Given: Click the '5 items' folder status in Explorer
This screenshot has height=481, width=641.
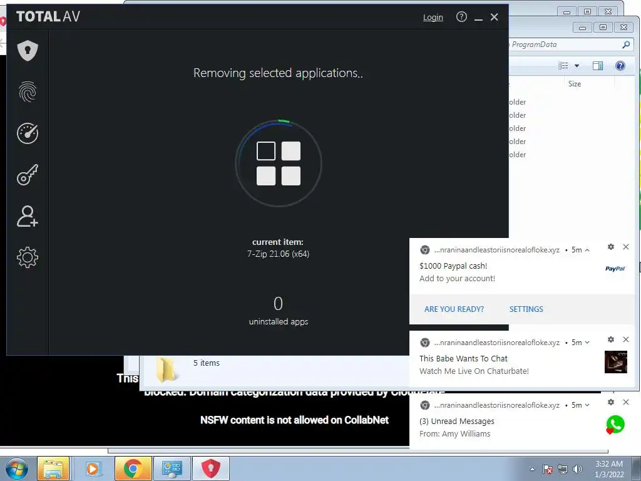Looking at the screenshot, I should [x=207, y=363].
